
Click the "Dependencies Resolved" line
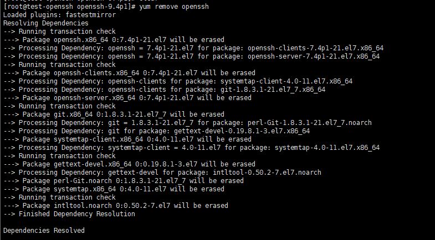pos(44,231)
